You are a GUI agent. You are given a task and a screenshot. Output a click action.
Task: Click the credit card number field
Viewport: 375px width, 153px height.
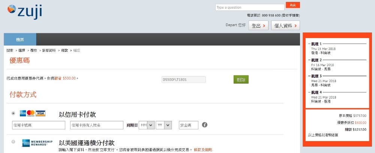(x=38, y=125)
